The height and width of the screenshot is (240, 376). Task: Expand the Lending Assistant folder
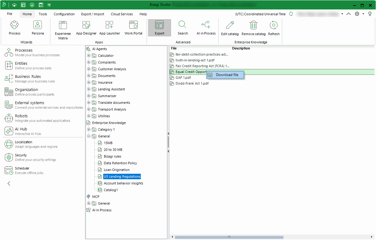click(x=89, y=89)
